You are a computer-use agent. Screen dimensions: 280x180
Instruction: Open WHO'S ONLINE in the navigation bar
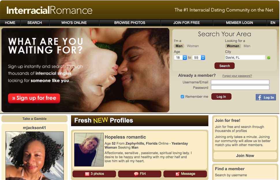tap(74, 23)
